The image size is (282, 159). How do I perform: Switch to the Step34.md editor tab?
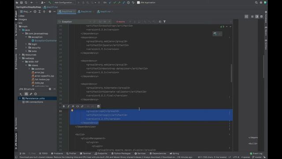click(86, 11)
